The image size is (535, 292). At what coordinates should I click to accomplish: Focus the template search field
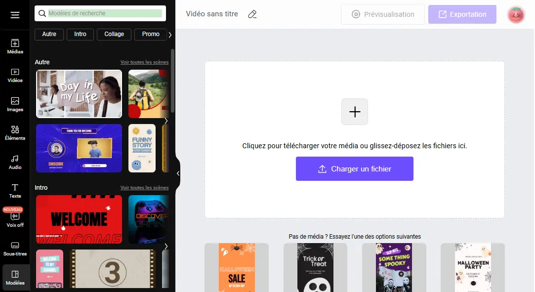[x=105, y=13]
